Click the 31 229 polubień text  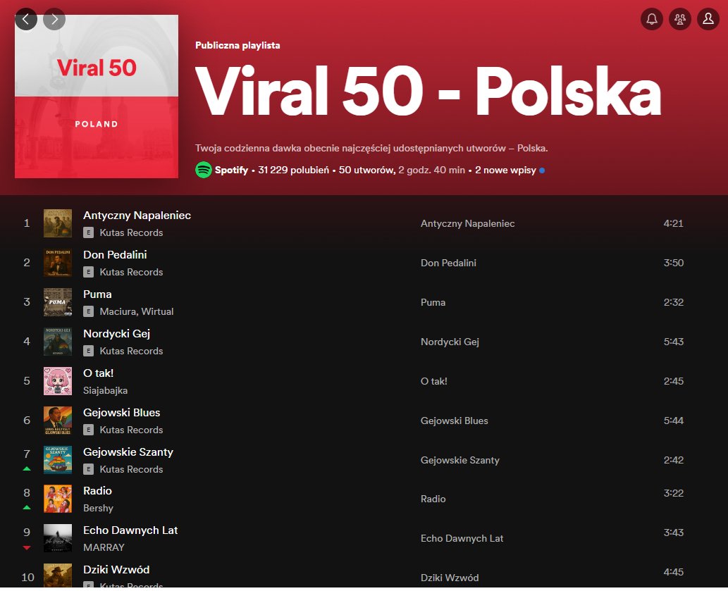tap(293, 170)
